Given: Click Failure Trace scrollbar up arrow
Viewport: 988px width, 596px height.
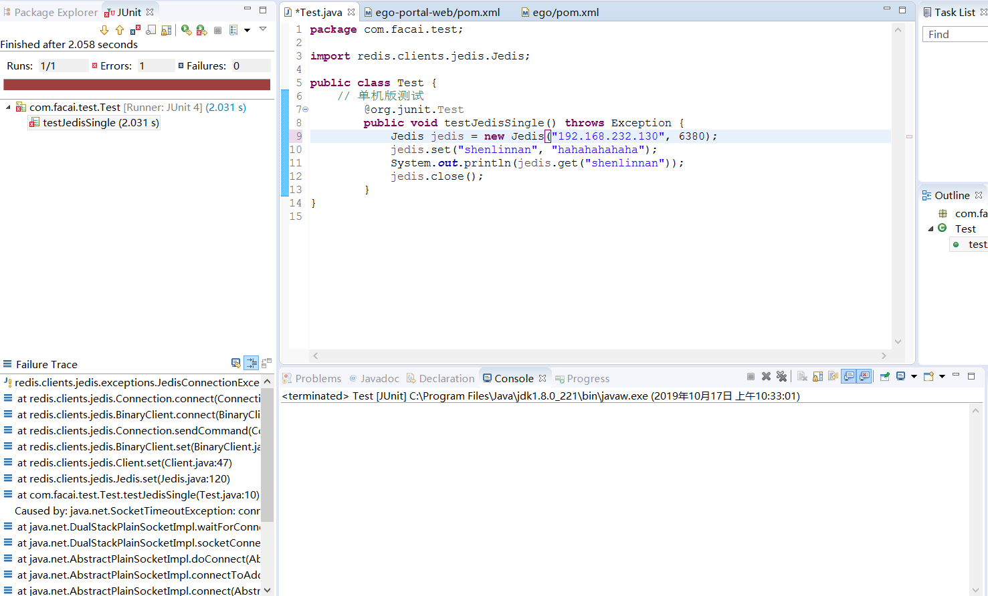Looking at the screenshot, I should (268, 382).
